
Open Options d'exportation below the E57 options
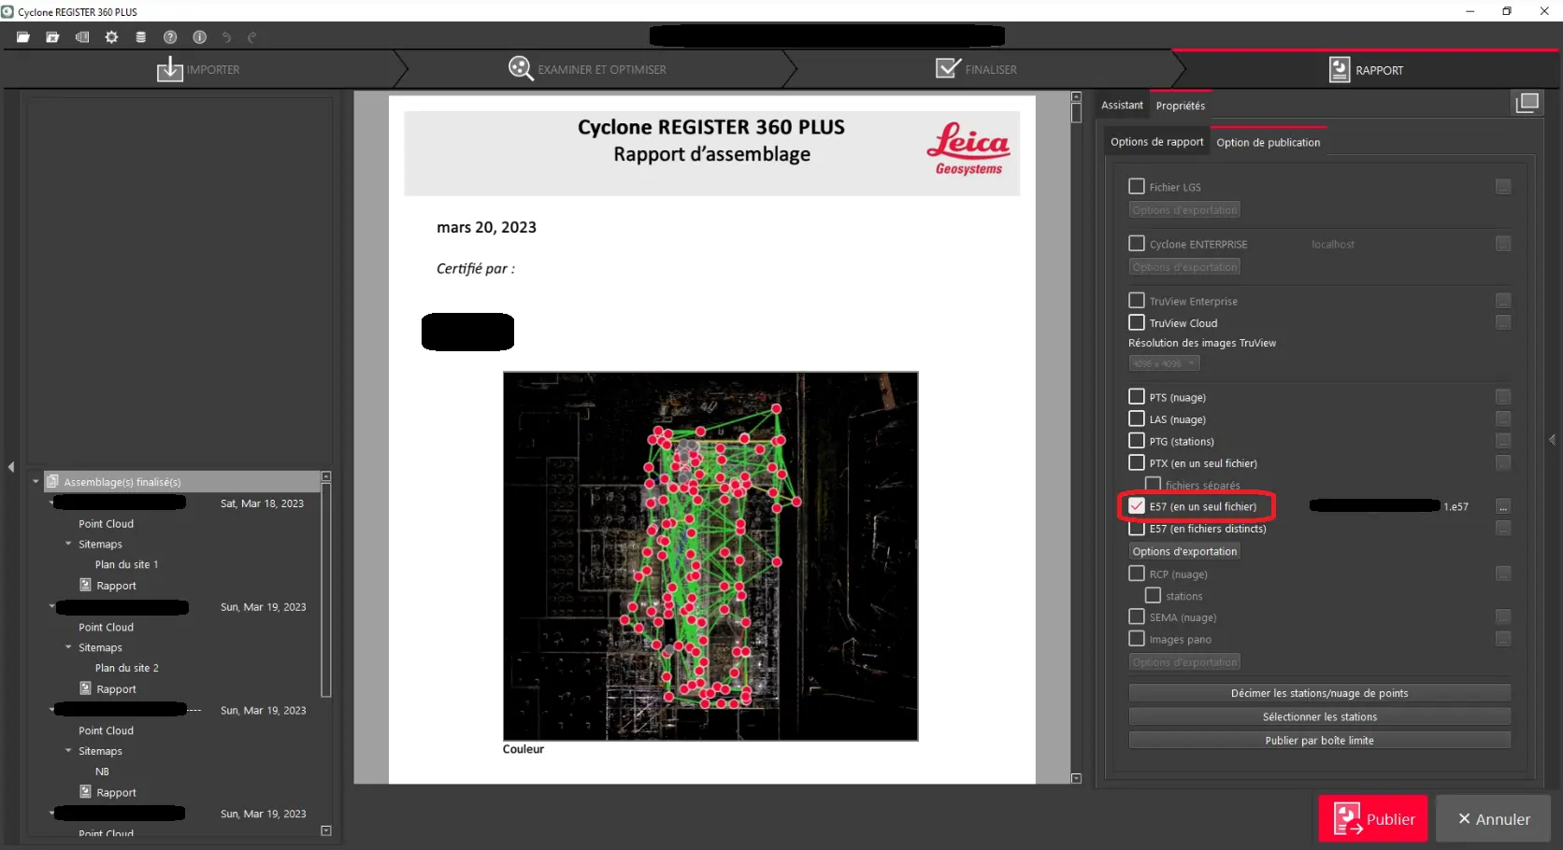tap(1184, 551)
